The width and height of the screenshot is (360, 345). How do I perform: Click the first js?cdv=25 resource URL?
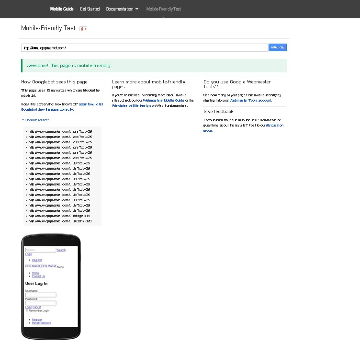[59, 163]
